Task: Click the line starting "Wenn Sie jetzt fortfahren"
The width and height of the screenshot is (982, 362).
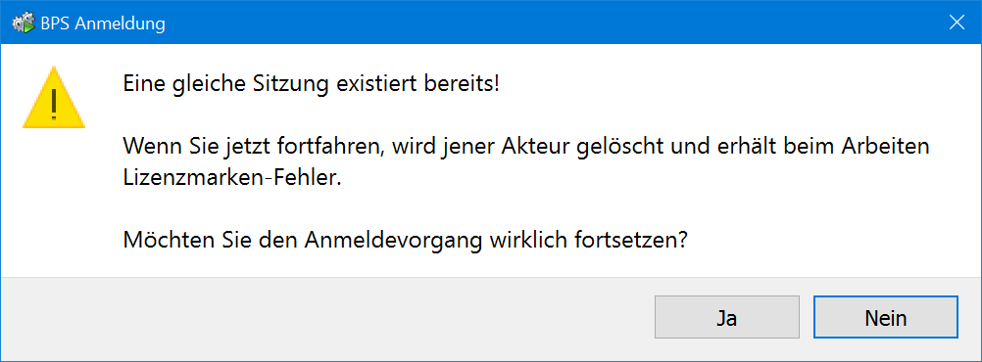Action: coord(526,147)
